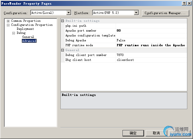This screenshot has width=193, height=139.
Task: Collapse the General section in property grid
Action: pyautogui.click(x=62, y=50)
